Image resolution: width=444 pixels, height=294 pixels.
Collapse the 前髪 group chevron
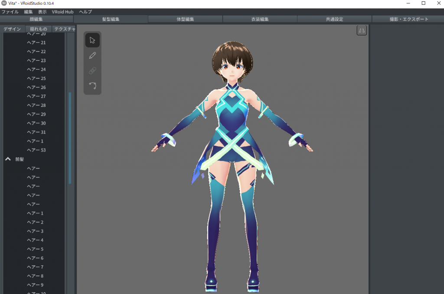(x=8, y=159)
